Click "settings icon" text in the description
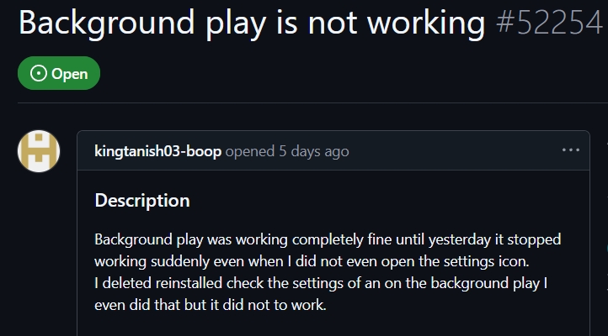 coord(482,261)
